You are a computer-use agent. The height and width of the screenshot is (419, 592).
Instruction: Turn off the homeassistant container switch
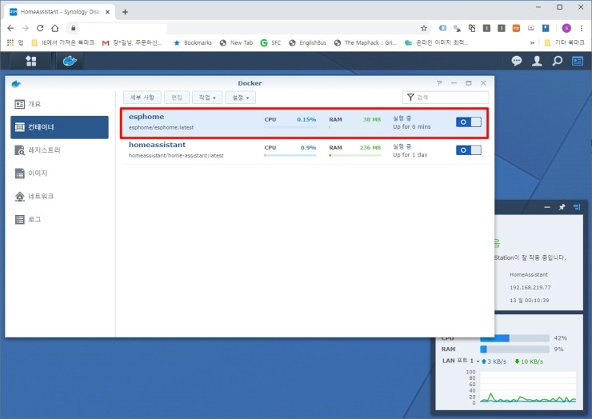tap(468, 150)
